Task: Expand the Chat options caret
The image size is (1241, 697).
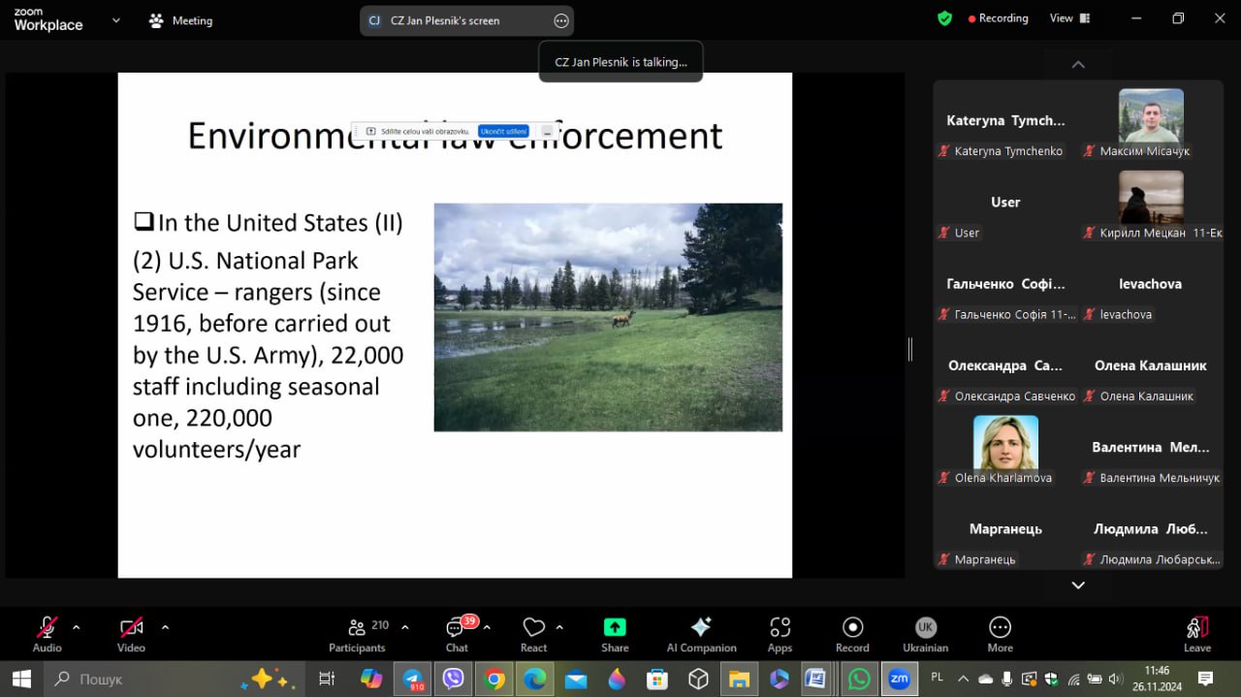Action: click(487, 627)
